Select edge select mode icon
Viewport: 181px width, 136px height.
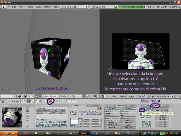click(80, 96)
